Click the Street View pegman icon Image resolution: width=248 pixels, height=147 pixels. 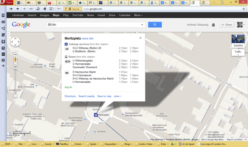(15, 60)
